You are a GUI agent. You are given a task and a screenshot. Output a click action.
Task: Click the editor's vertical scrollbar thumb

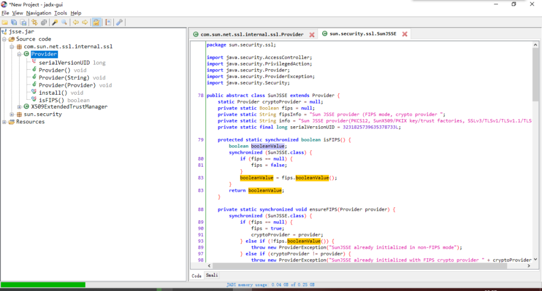click(x=535, y=74)
